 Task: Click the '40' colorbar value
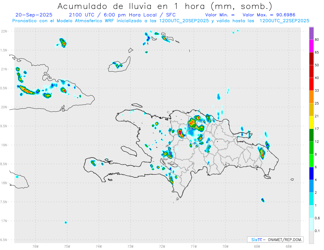317,78
